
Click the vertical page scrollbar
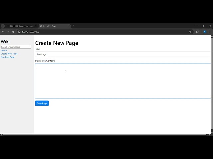pyautogui.click(x=212, y=83)
